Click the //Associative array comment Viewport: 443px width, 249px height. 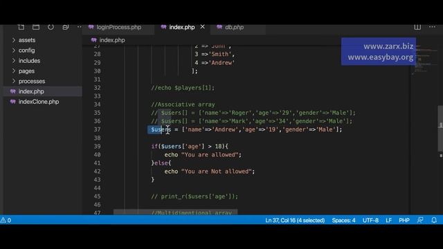[183, 104]
